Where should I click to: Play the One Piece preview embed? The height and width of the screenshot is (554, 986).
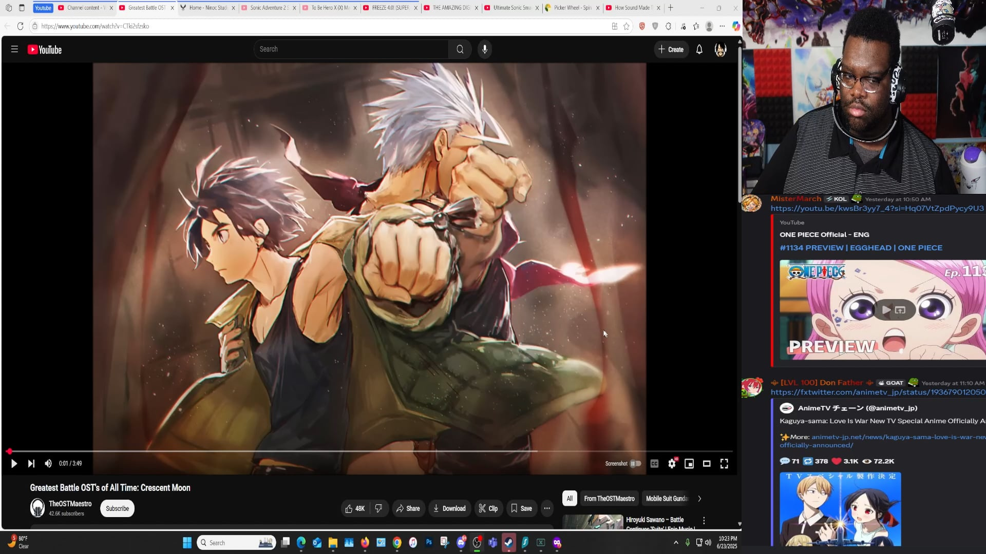886,310
